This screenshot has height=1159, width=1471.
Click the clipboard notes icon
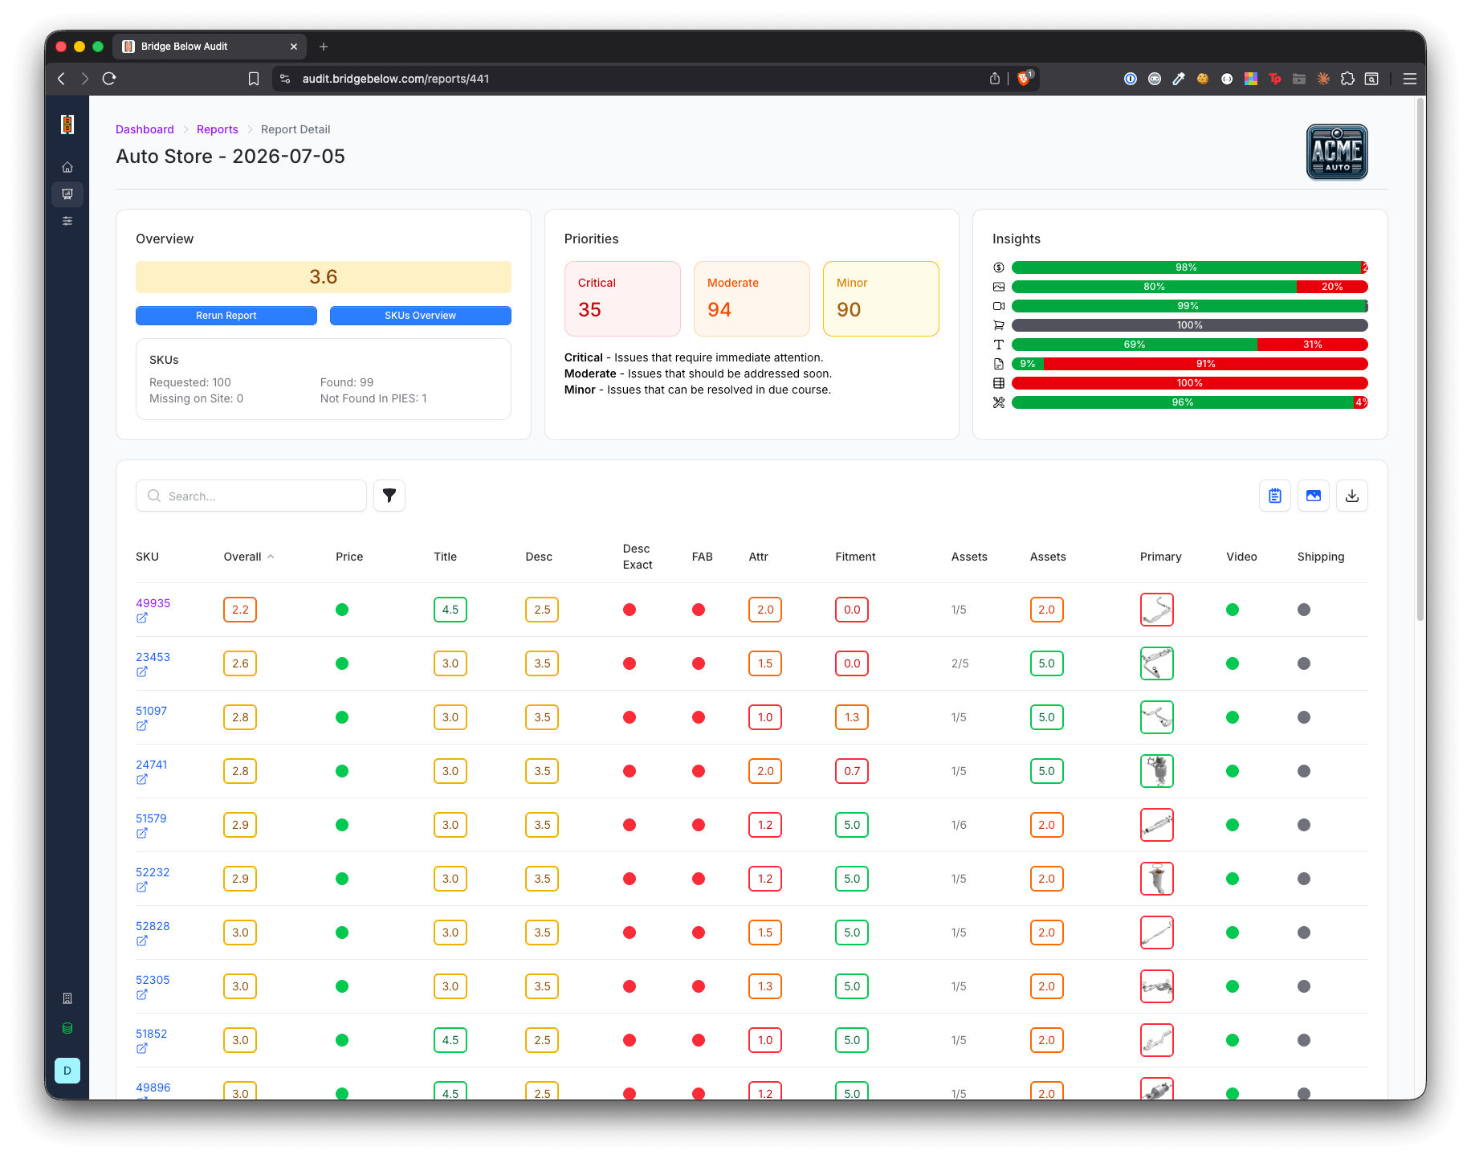[x=1275, y=496]
